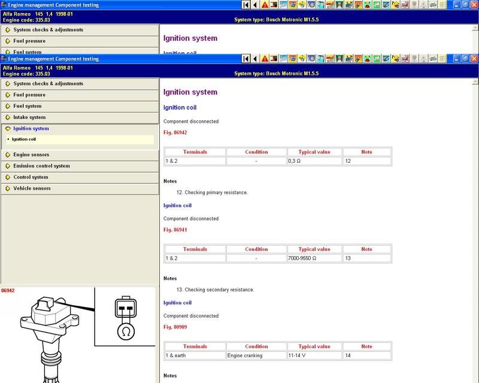Screen dimensions: 479x383
Task: Click back arrow in back window toolbar
Action: [x=255, y=5]
